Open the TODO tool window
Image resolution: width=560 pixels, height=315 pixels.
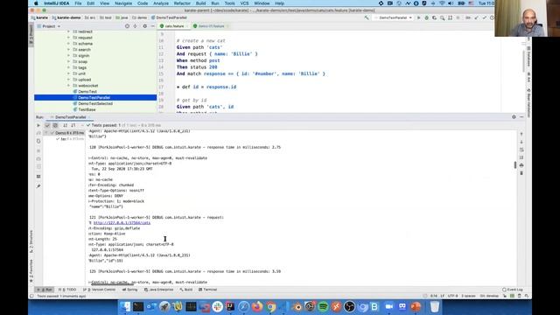point(67,290)
